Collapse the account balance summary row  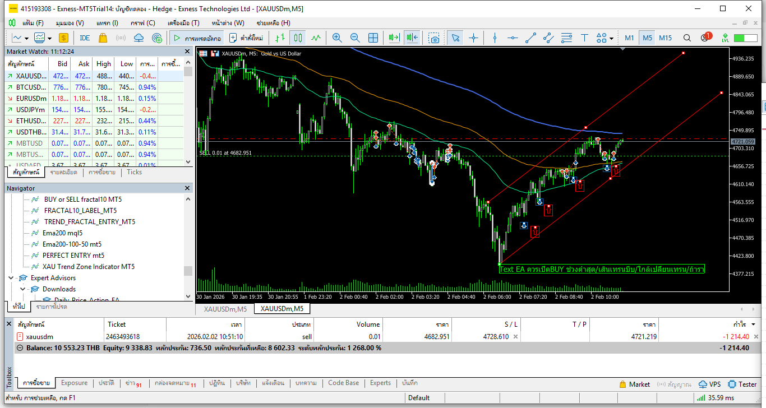(x=20, y=348)
